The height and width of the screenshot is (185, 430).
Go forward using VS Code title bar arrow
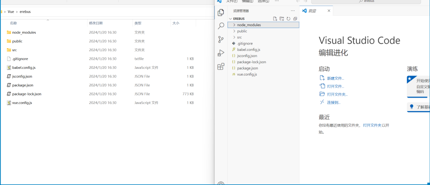(305, 1)
